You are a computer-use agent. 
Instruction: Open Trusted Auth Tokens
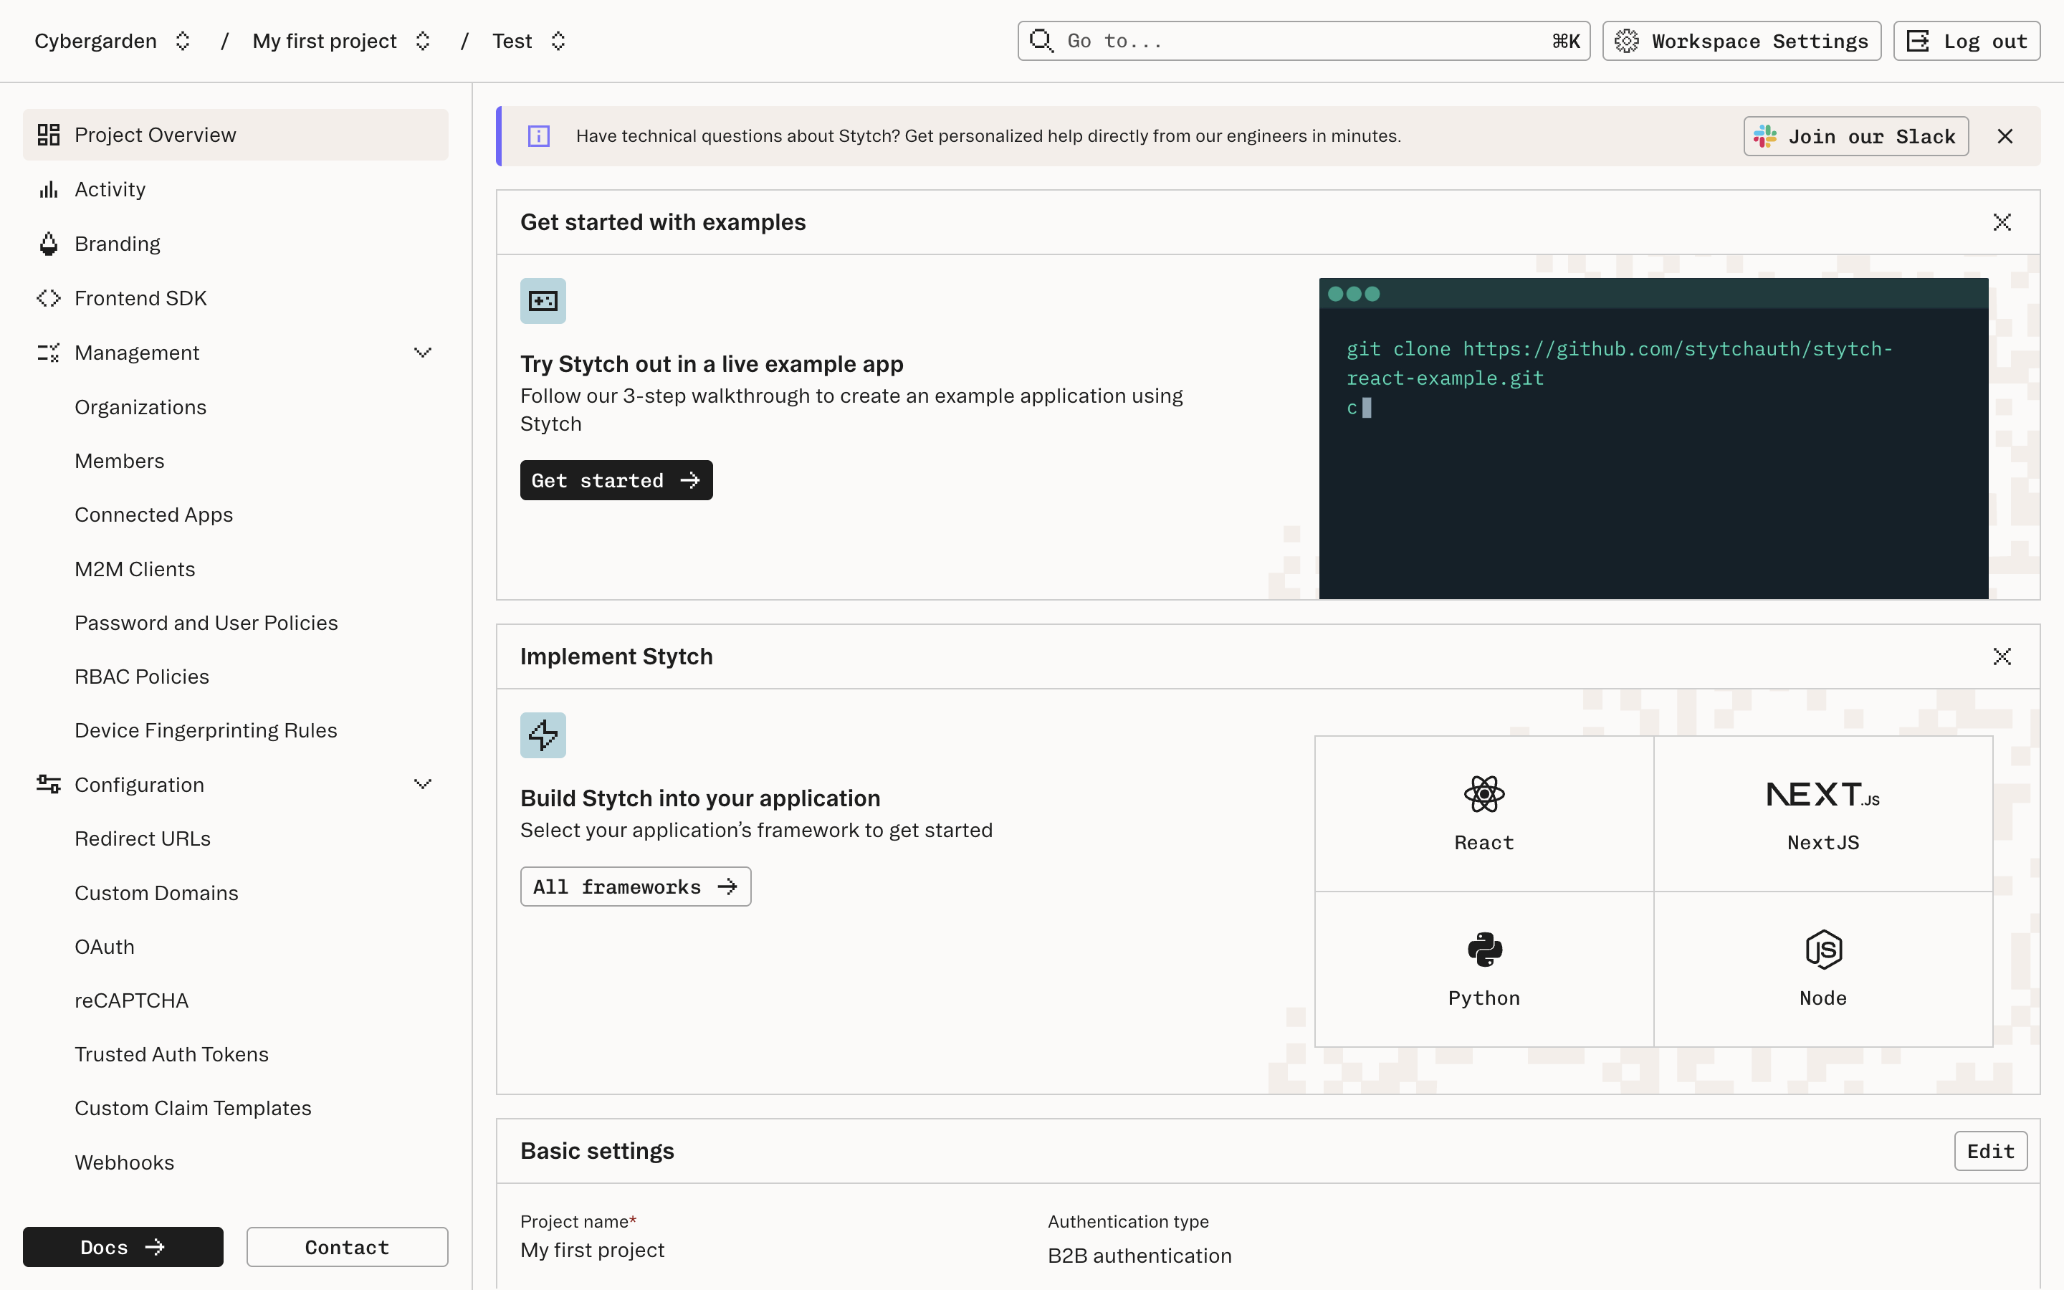[x=171, y=1054]
